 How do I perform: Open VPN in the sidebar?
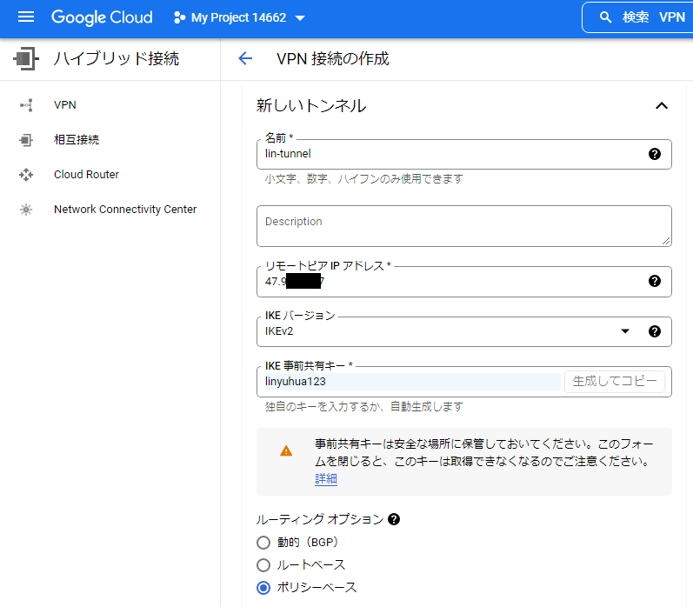tap(65, 105)
